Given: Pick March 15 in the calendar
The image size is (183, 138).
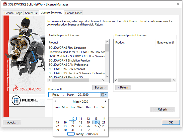Looking at the screenshot, I should (57, 122).
